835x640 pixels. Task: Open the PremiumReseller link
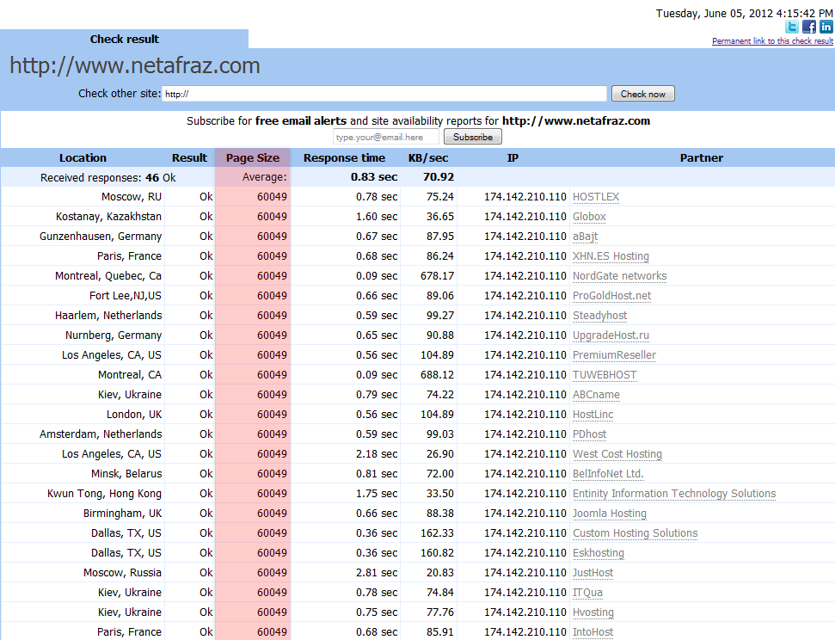click(x=614, y=355)
